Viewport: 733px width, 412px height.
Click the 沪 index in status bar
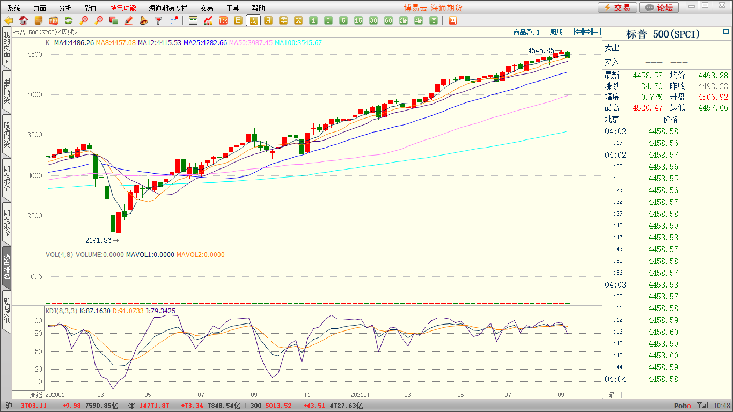coord(9,406)
